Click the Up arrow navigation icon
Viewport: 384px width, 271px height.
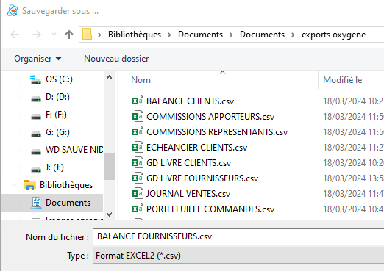click(x=69, y=35)
